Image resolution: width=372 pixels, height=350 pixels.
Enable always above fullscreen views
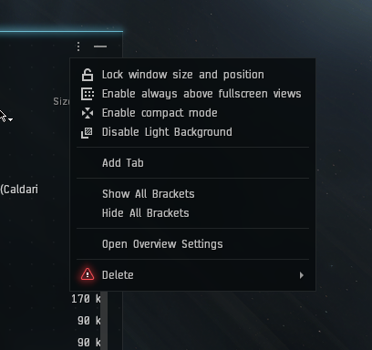[201, 94]
